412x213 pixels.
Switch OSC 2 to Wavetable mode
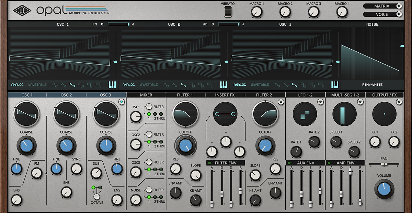149,85
